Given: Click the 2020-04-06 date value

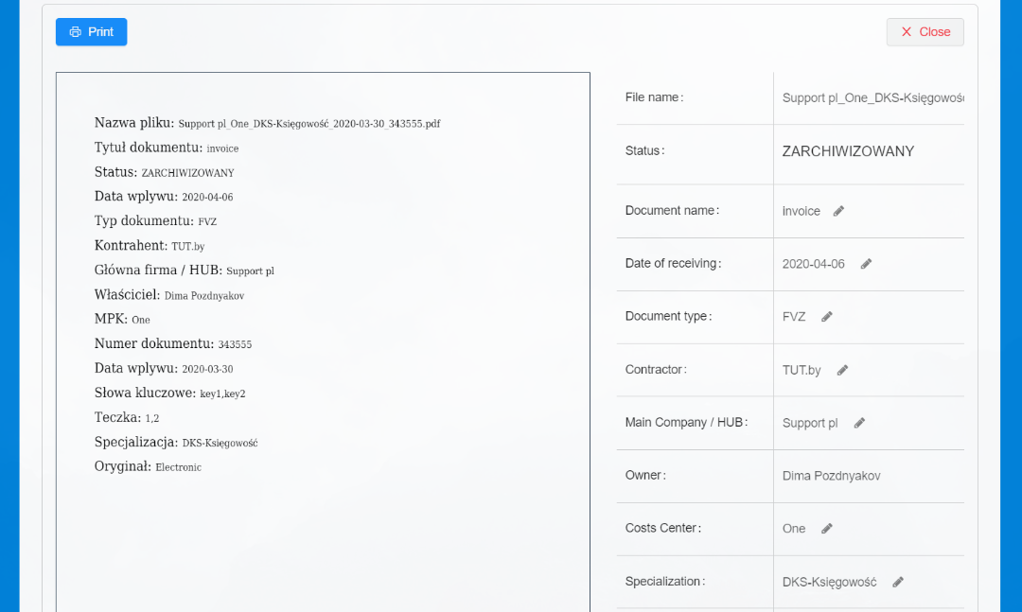Looking at the screenshot, I should (x=814, y=264).
